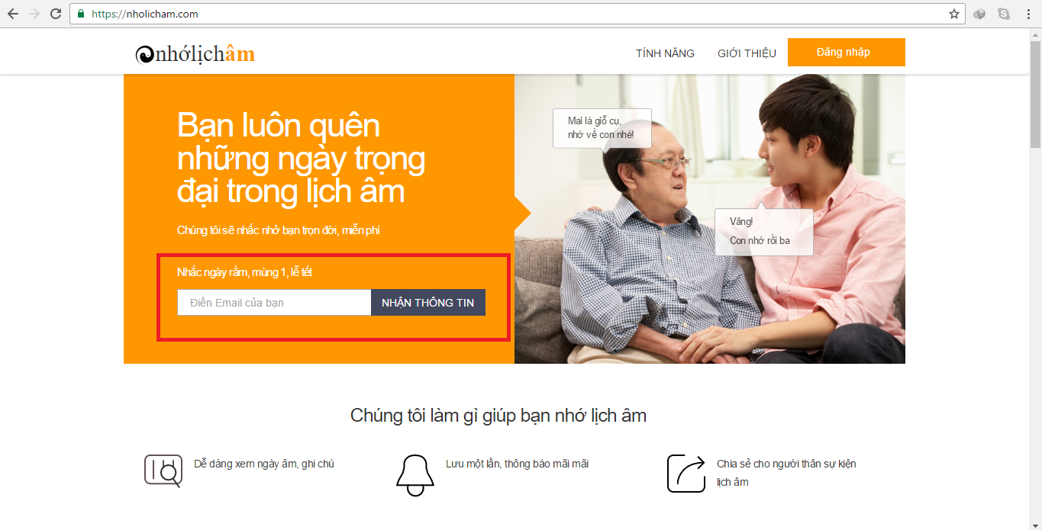Open the Chrome three-dot menu
1042x530 pixels.
point(1027,14)
